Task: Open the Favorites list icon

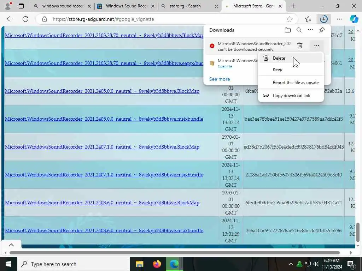Action: pyautogui.click(x=308, y=19)
